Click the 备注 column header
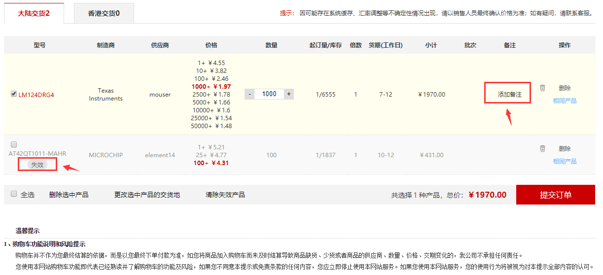 click(x=509, y=45)
